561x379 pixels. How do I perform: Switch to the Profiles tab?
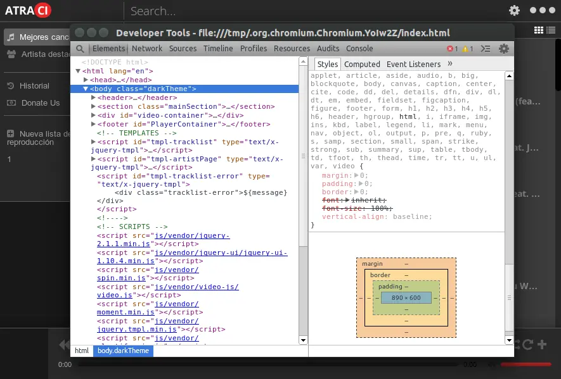click(254, 49)
